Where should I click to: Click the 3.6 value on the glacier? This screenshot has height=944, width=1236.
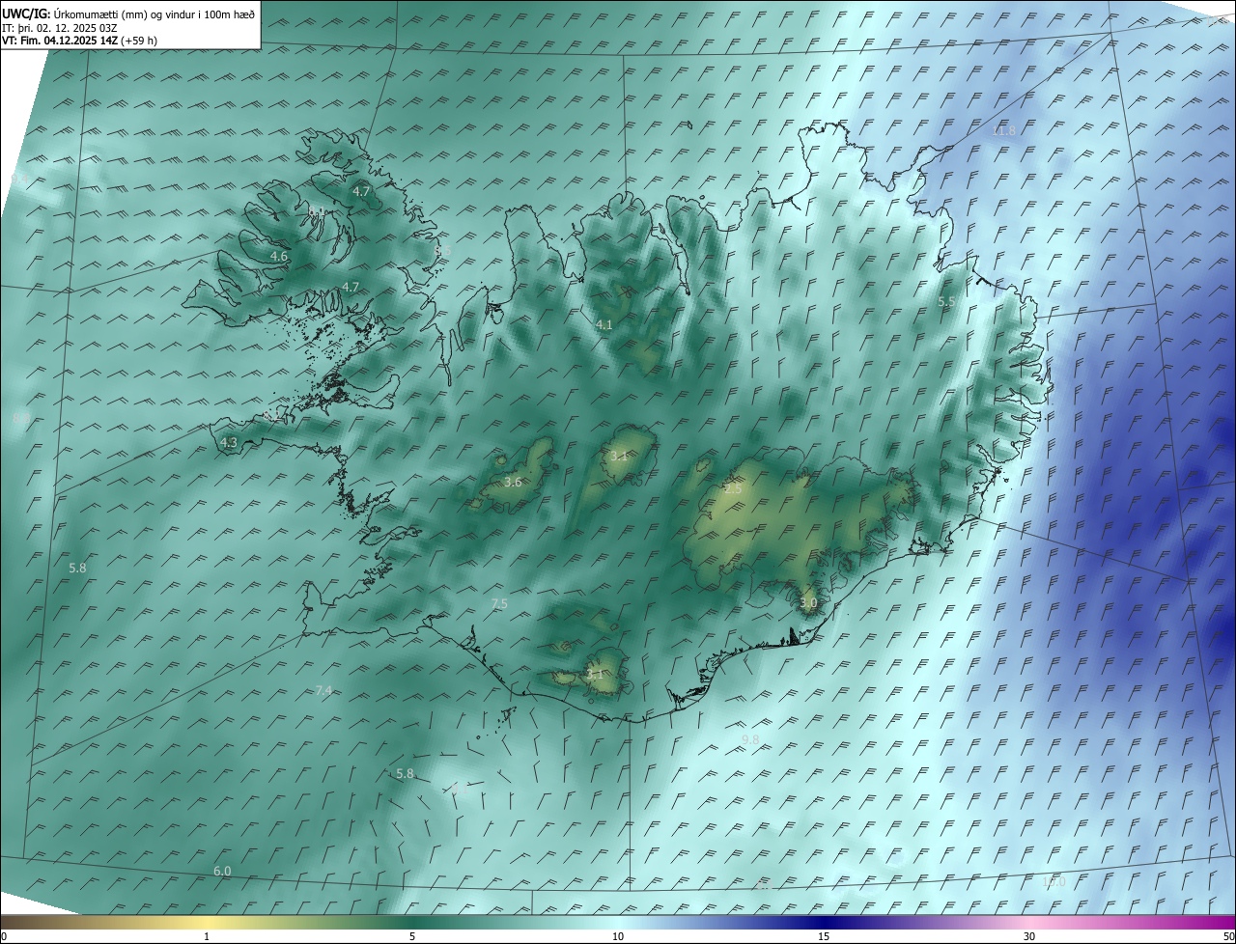tap(513, 482)
